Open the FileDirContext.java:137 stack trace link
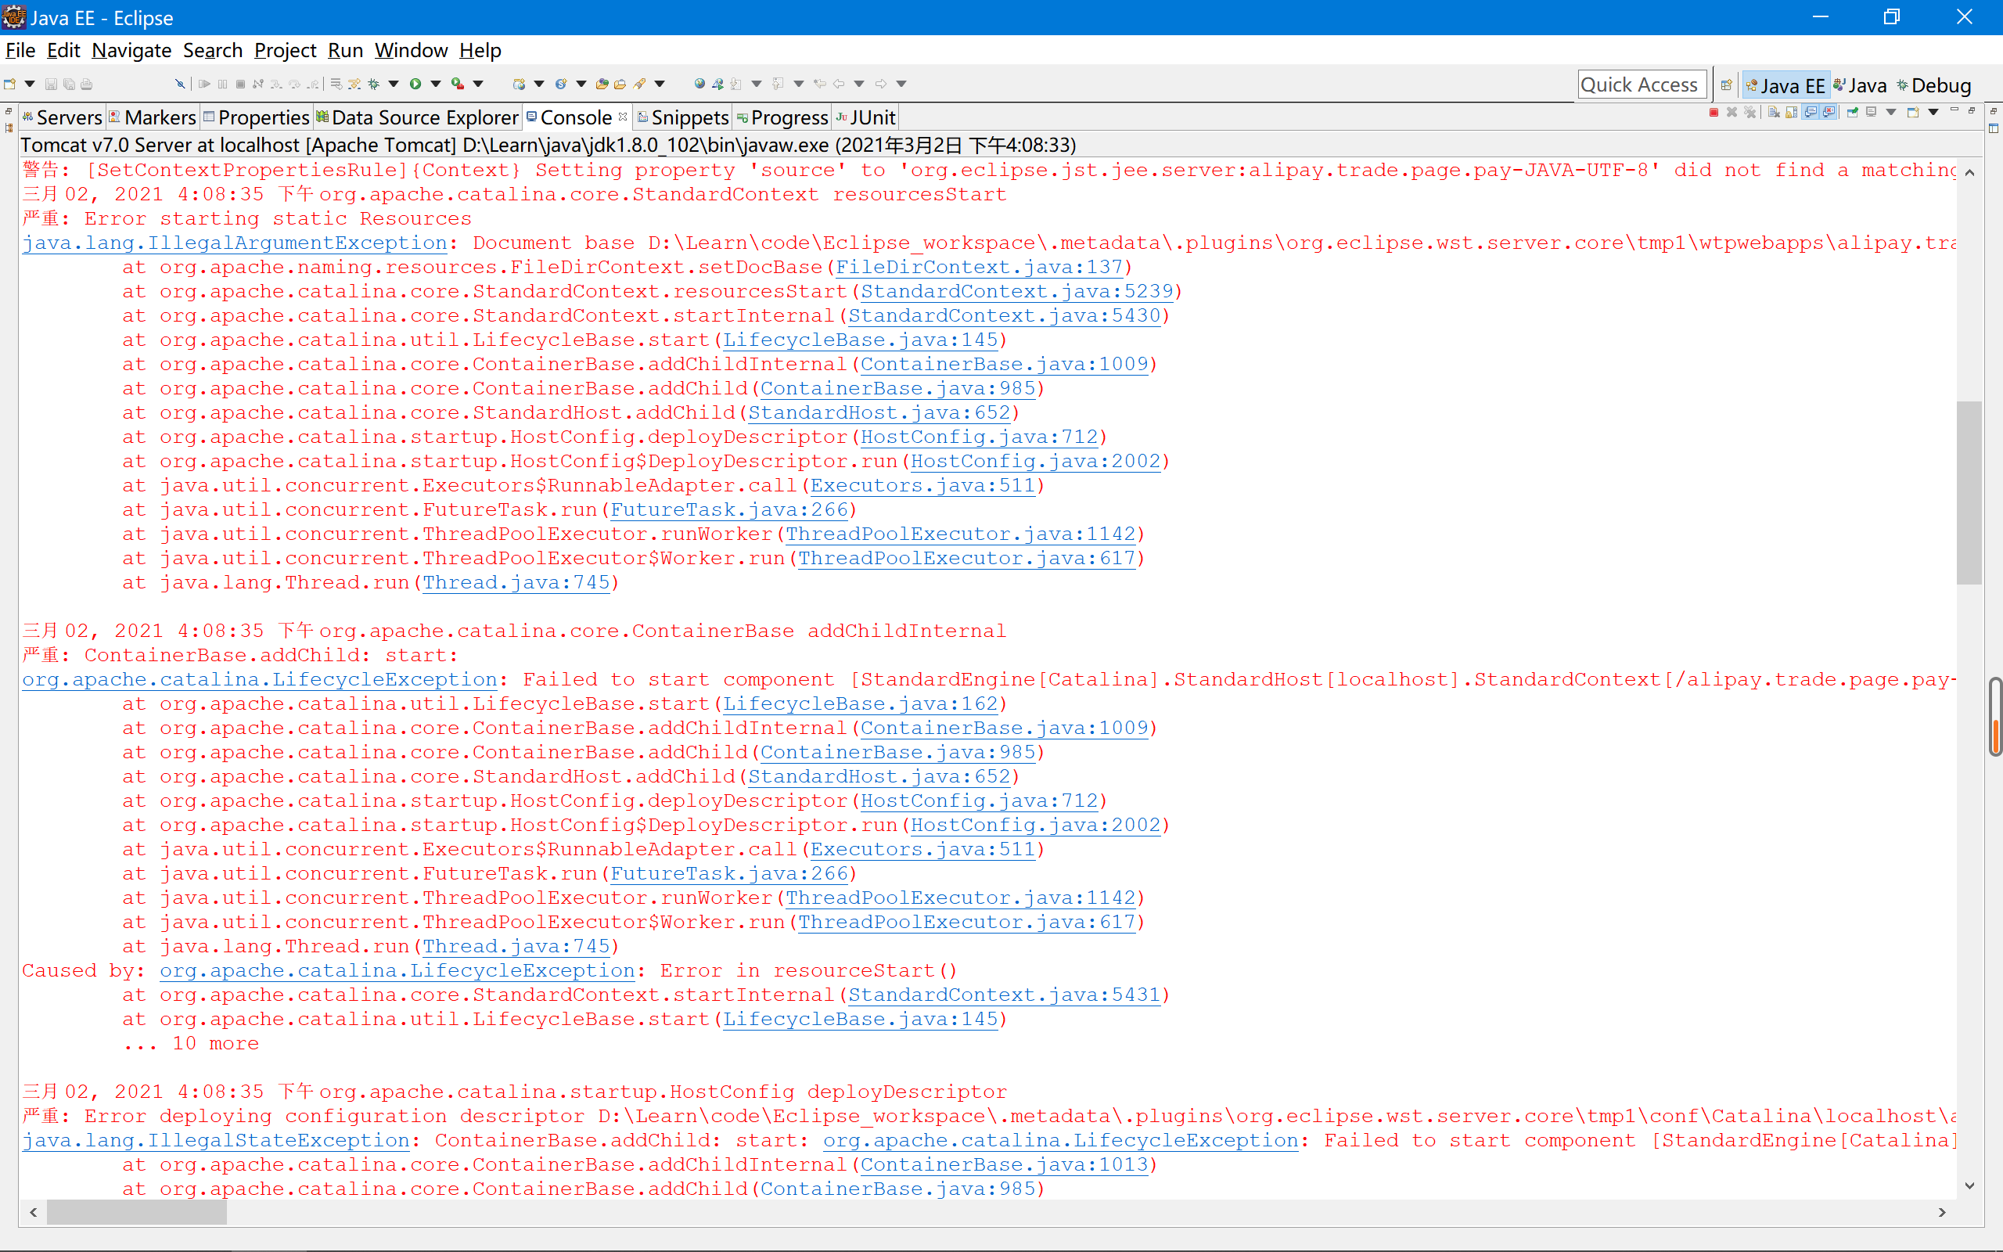Viewport: 2003px width, 1252px height. [x=979, y=268]
